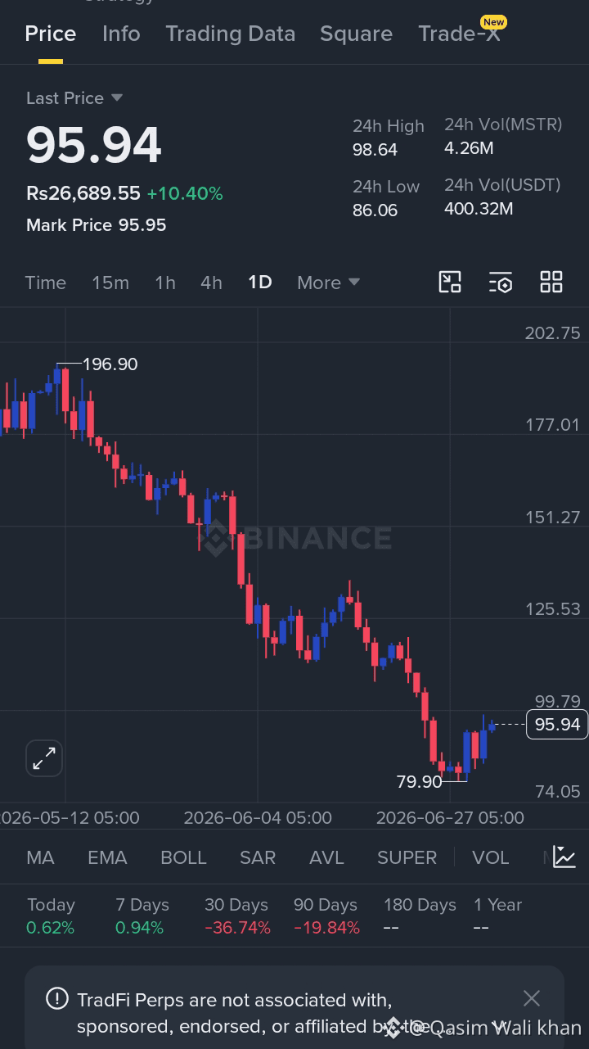Screen dimensions: 589x1049
Task: Toggle the VOL indicator
Action: tap(491, 857)
